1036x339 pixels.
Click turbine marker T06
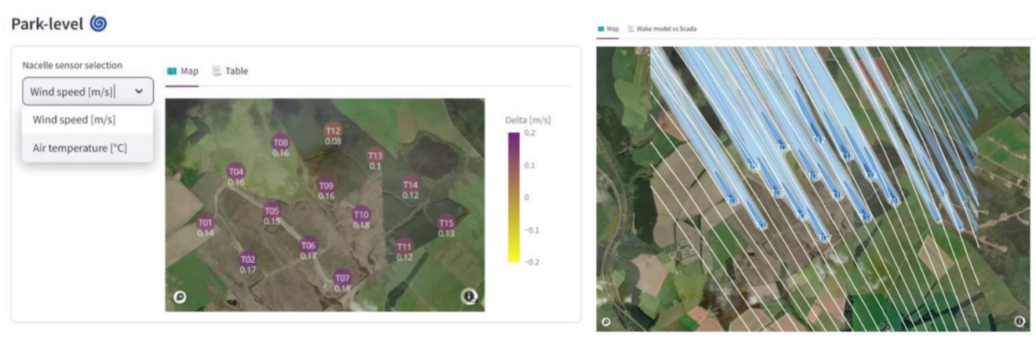[308, 245]
